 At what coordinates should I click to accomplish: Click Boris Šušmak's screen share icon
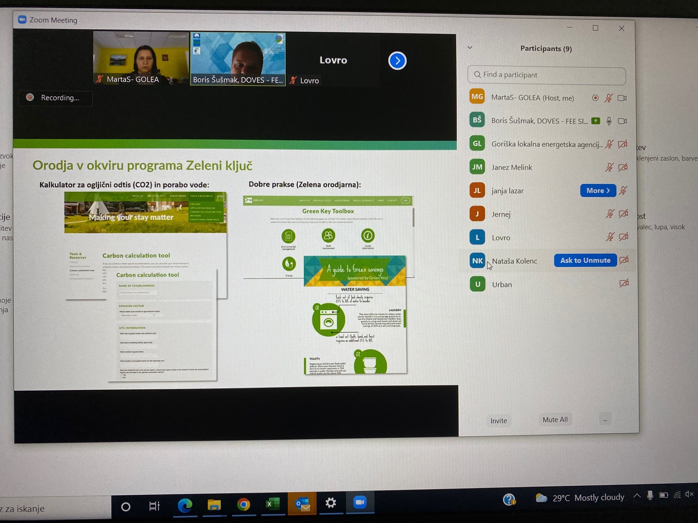[596, 121]
